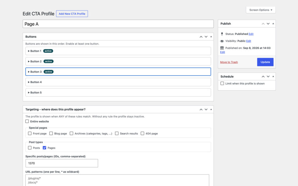This screenshot has height=186, width=298.
Task: Expand the Button 3 section
Action: tap(118, 72)
